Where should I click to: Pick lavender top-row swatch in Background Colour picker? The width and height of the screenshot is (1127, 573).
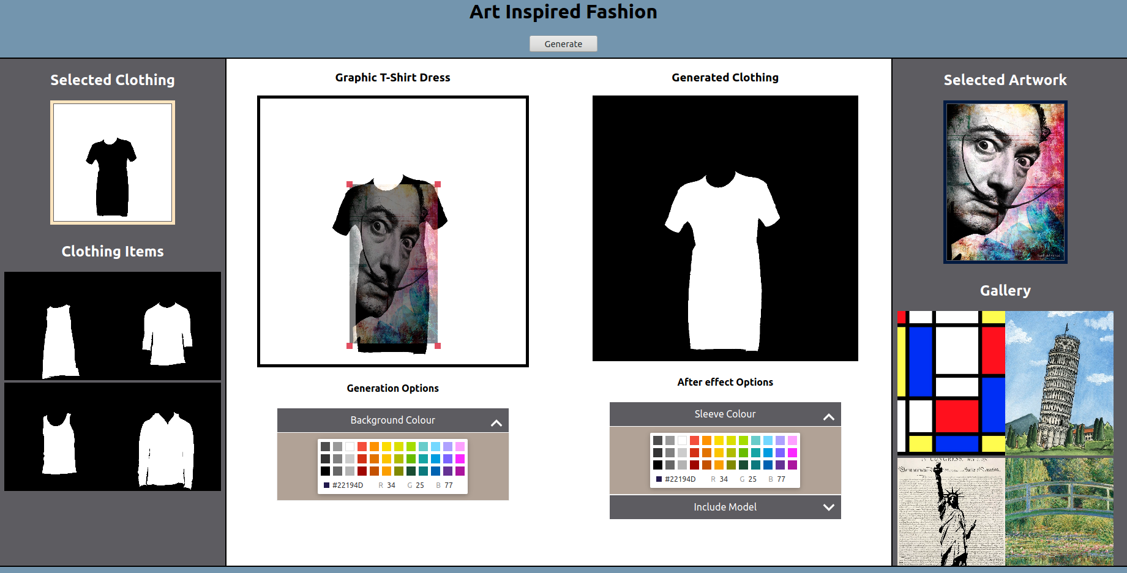(447, 446)
